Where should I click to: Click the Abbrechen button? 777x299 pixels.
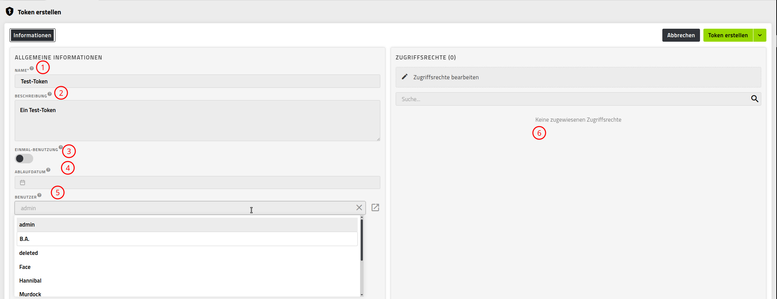[x=681, y=35]
